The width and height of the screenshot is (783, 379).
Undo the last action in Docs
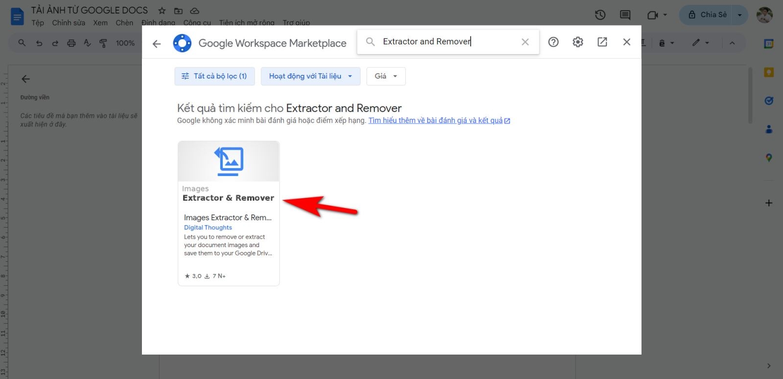click(39, 43)
